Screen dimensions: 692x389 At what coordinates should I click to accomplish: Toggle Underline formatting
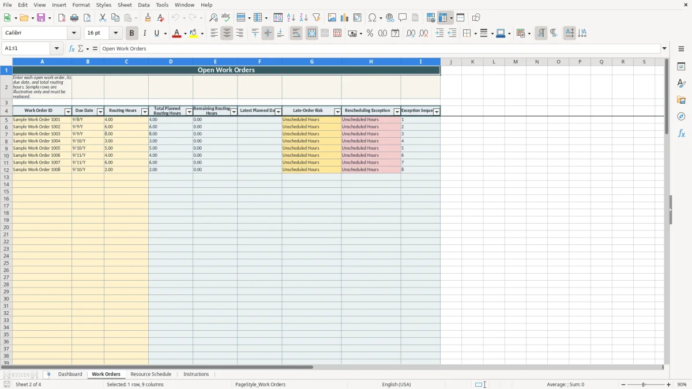click(156, 33)
